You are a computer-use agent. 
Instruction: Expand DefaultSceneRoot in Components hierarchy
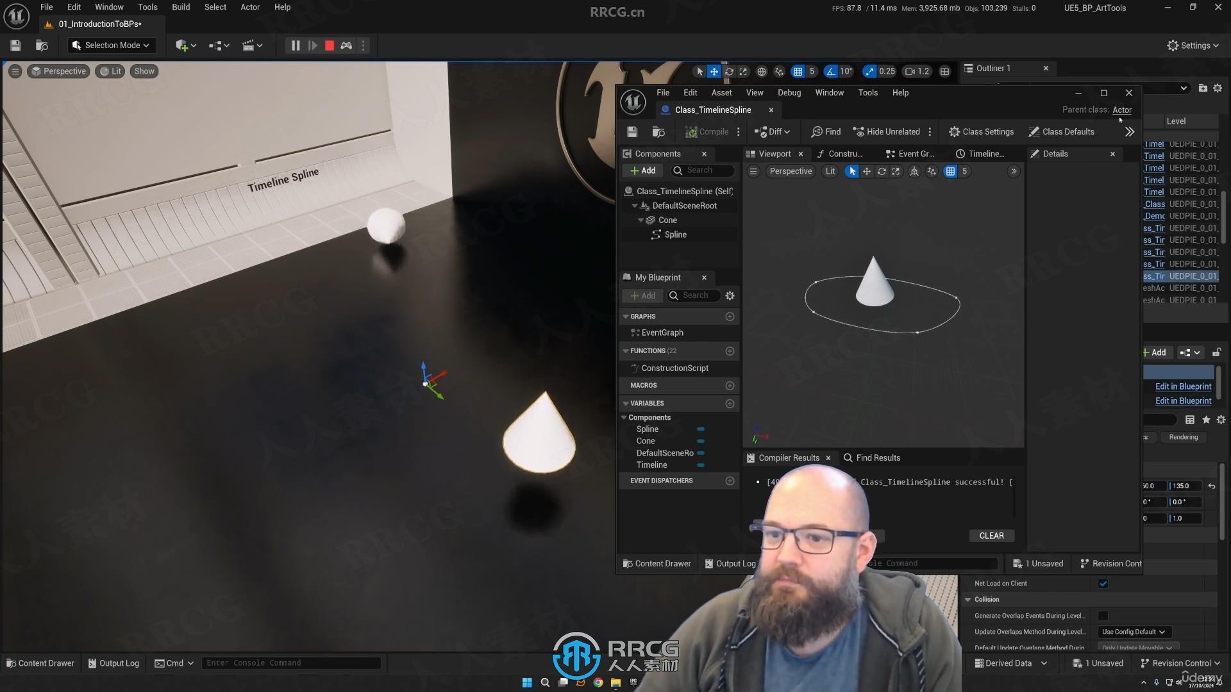tap(635, 205)
